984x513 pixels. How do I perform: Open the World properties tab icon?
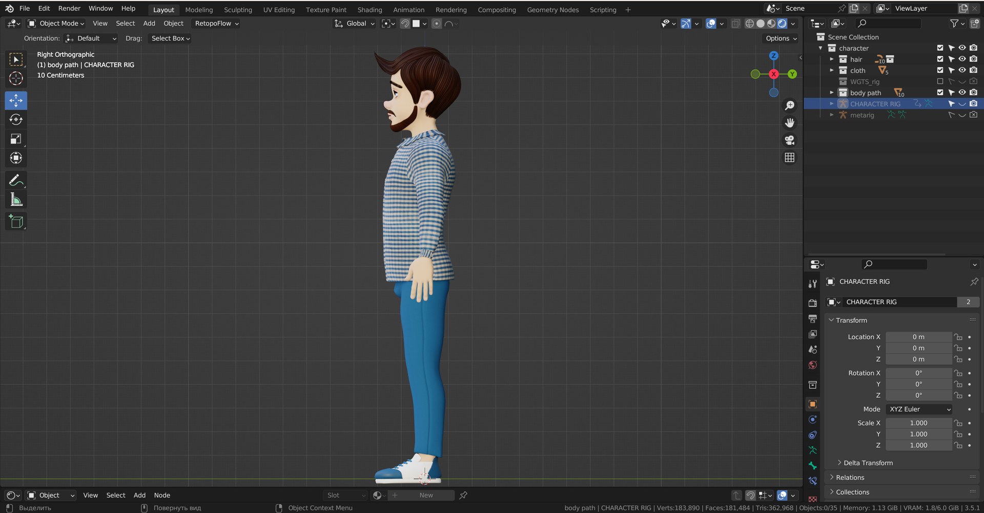[813, 365]
